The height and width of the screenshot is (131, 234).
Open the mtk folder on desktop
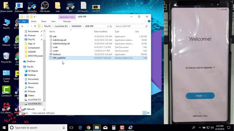(x=58, y=7)
